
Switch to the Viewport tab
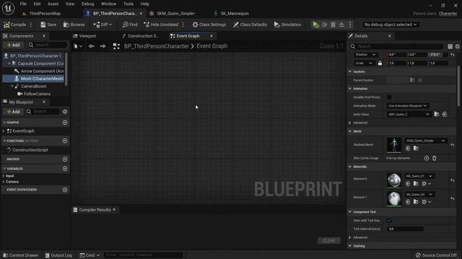point(84,36)
